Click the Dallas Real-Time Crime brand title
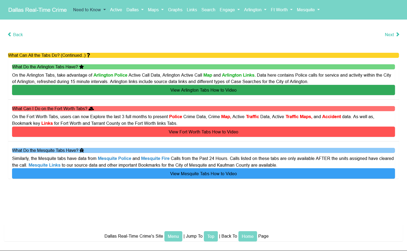407x251 pixels. [x=38, y=10]
